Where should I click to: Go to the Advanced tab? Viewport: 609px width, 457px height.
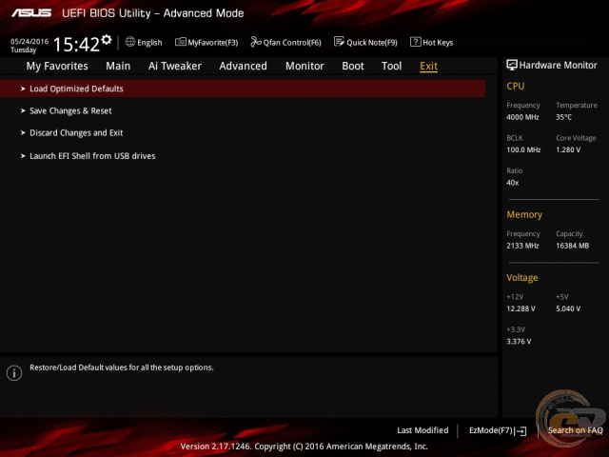[x=244, y=66]
